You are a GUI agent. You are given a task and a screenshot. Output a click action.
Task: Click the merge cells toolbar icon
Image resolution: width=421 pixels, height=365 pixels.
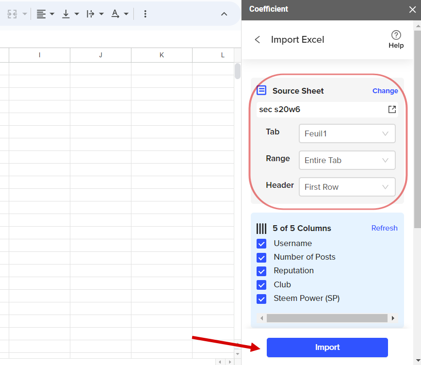[x=12, y=14]
